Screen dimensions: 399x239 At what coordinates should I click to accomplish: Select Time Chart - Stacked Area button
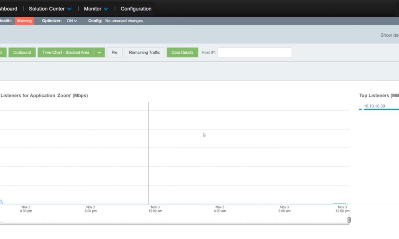click(x=66, y=53)
